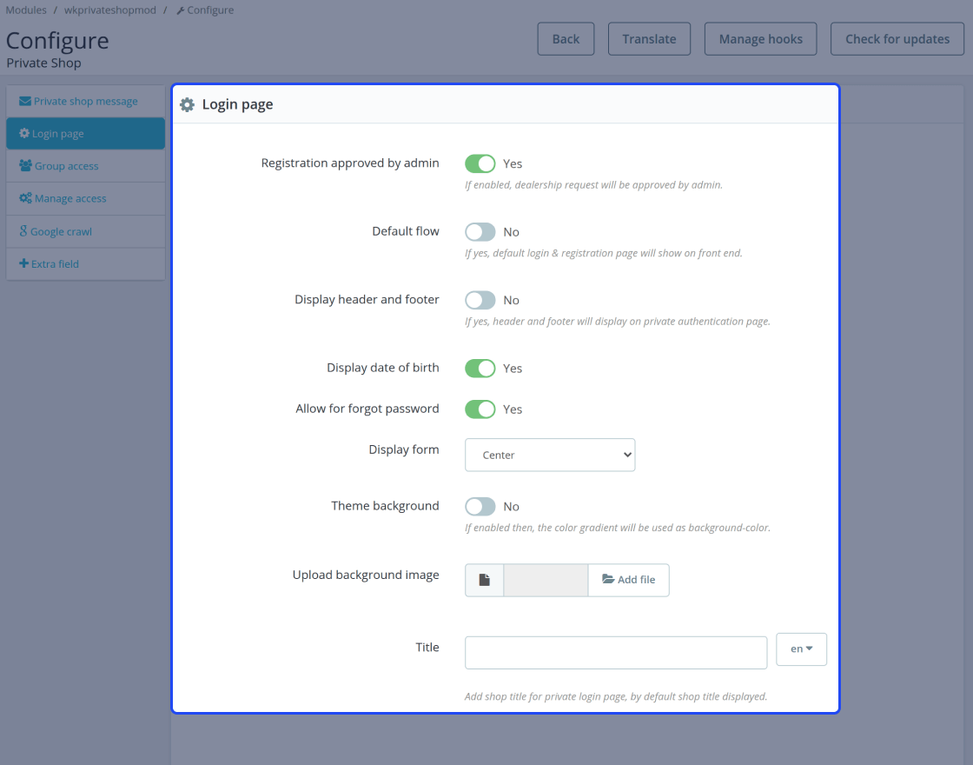Open the Google crawl tab
This screenshot has width=973, height=765.
[x=86, y=231]
